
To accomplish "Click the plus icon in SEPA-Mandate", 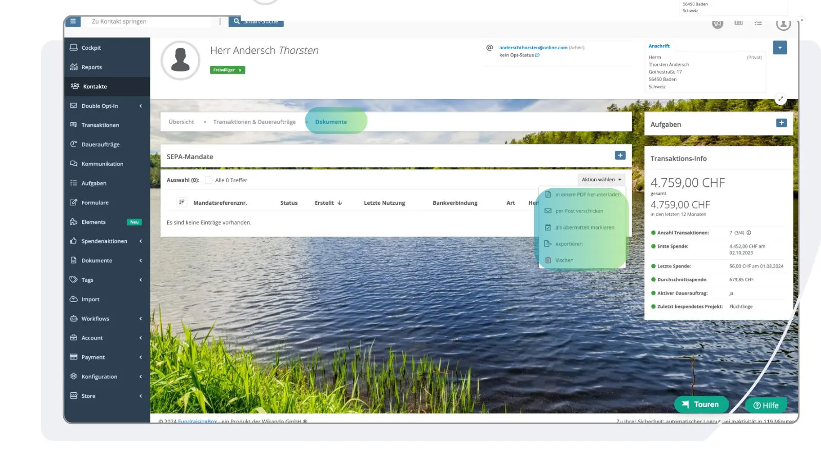I will [620, 156].
